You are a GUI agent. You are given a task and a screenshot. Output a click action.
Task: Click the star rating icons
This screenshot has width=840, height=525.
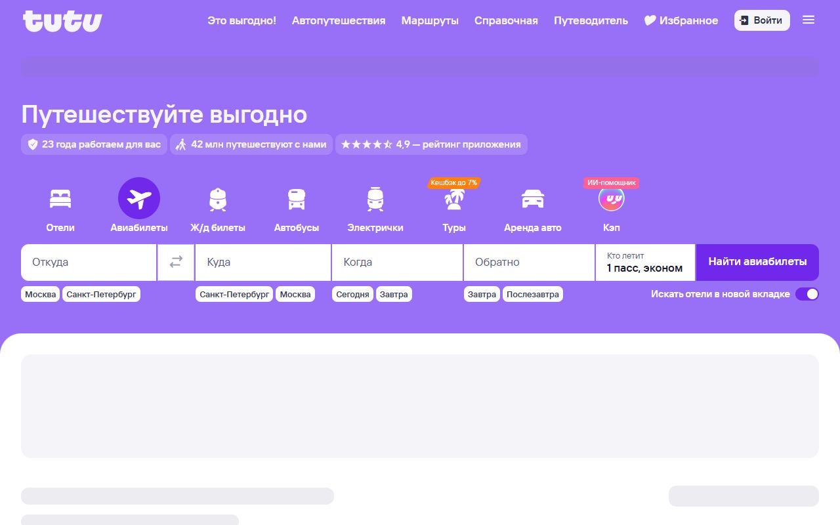366,144
